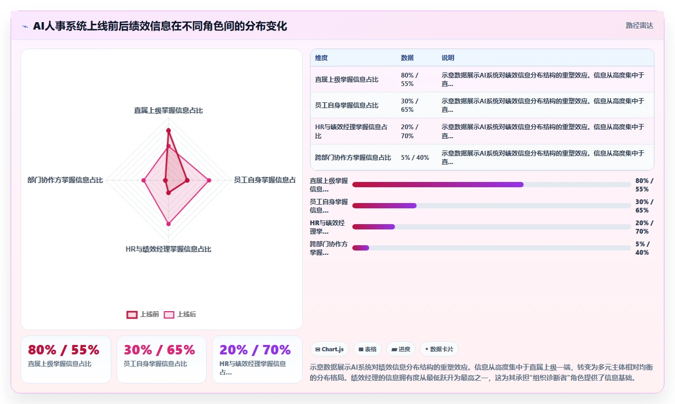Toggle the 上线后 legend item
Screen dimensions: 675x404
pyautogui.click(x=180, y=314)
